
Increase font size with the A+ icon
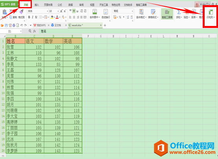point(61,11)
